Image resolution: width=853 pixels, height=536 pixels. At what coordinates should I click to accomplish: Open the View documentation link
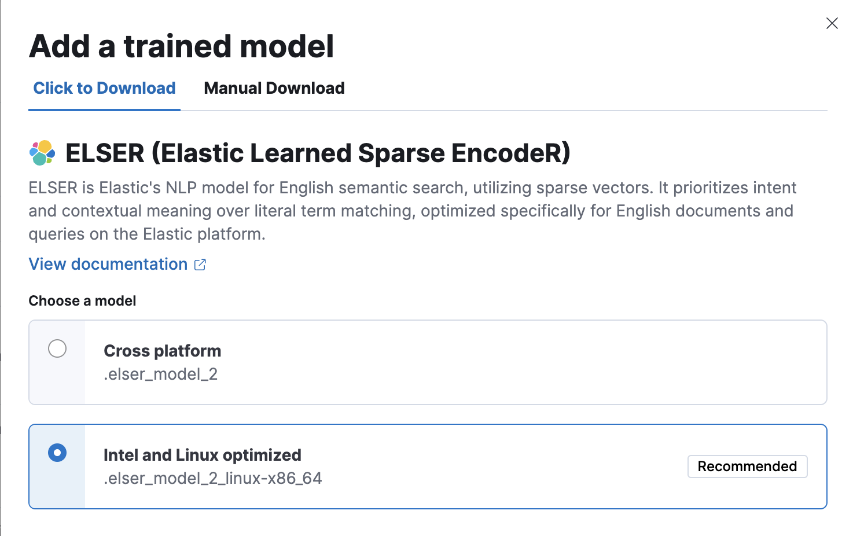click(108, 264)
